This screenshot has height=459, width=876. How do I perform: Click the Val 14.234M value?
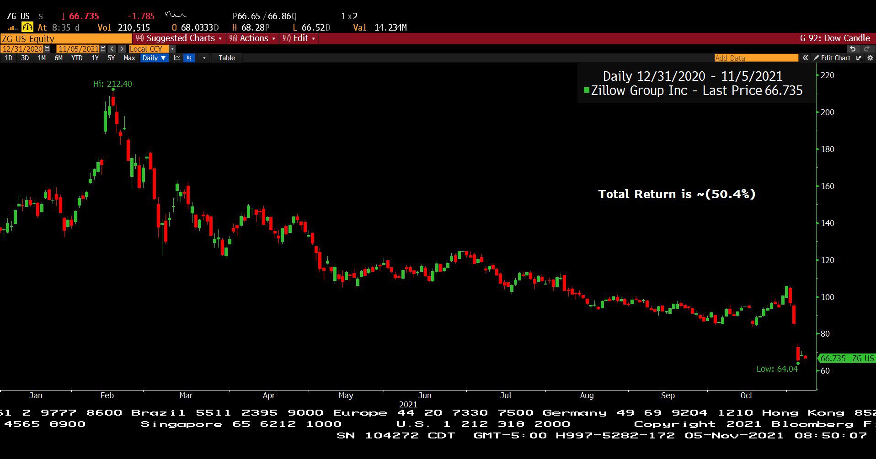(x=380, y=28)
